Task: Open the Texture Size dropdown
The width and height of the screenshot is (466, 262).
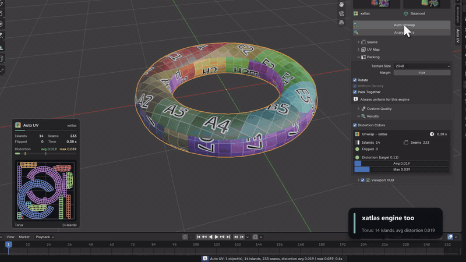Action: [x=422, y=66]
